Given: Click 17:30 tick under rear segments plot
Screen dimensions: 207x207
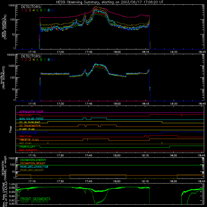Looking at the screenshot, I should (x=60, y=104).
